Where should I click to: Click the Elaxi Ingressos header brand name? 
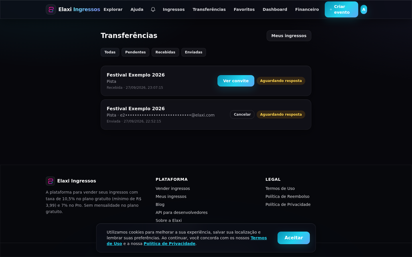(79, 9)
